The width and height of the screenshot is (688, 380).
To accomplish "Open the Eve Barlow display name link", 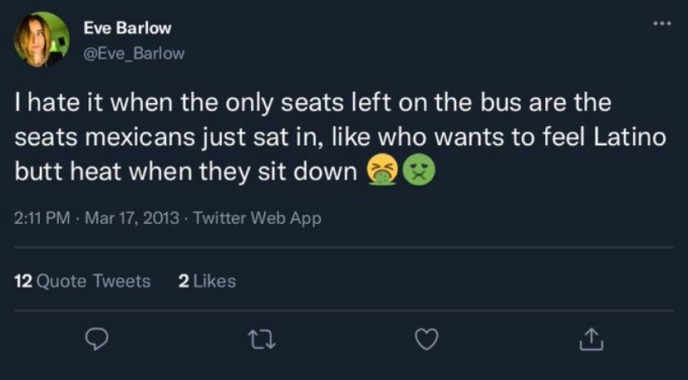I will tap(127, 27).
